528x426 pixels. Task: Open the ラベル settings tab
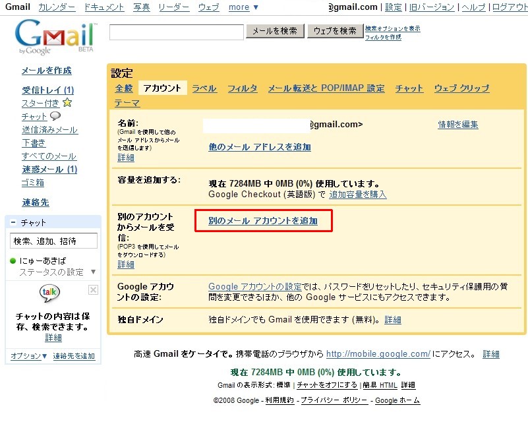(204, 88)
